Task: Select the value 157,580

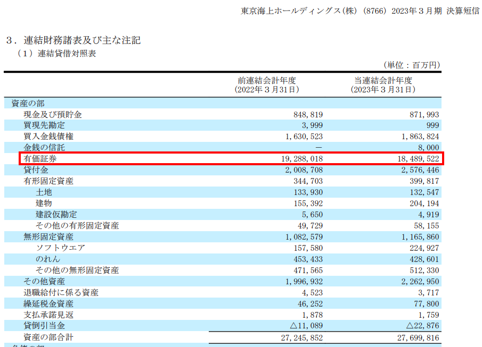Action: 308,248
